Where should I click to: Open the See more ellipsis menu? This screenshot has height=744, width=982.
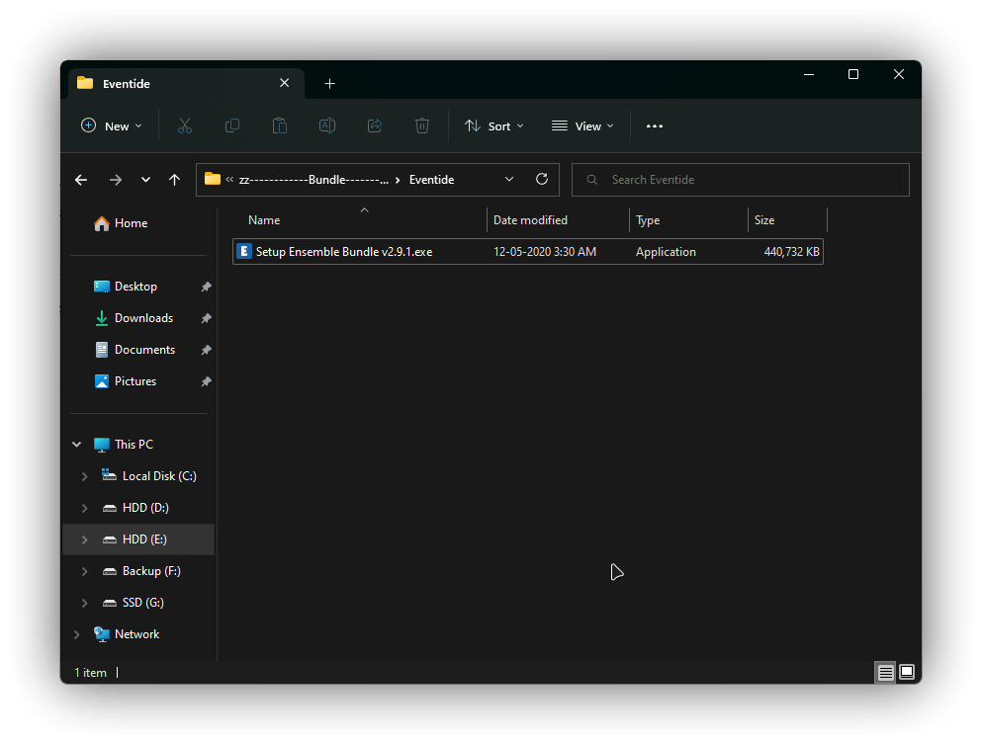coord(655,125)
